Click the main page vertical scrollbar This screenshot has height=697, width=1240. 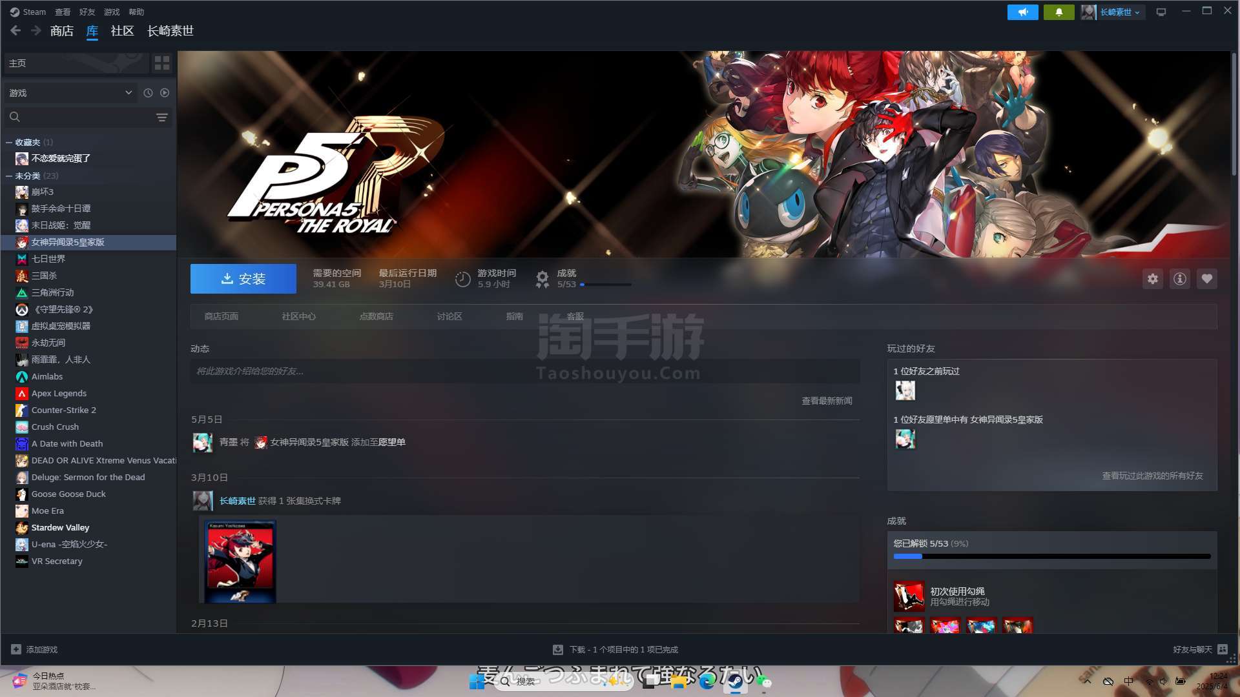[1234, 115]
